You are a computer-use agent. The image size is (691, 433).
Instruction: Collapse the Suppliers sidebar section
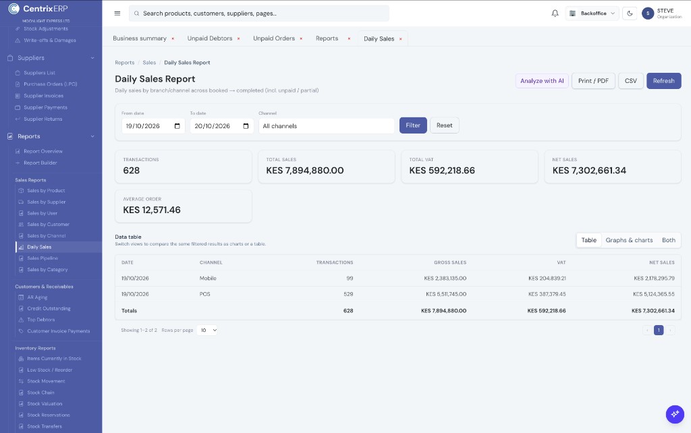tap(51, 58)
